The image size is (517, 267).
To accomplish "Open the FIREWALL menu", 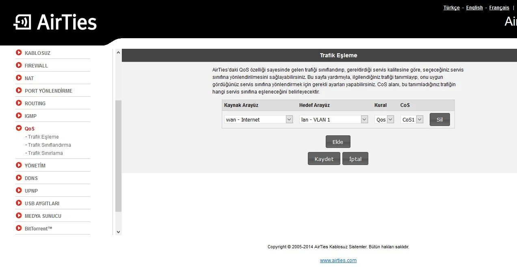I will click(36, 66).
